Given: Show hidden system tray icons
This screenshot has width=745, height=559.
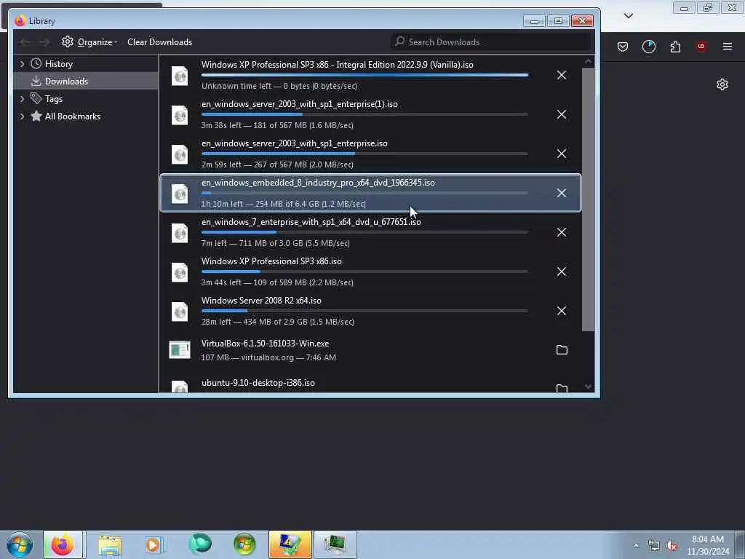Looking at the screenshot, I should [636, 546].
